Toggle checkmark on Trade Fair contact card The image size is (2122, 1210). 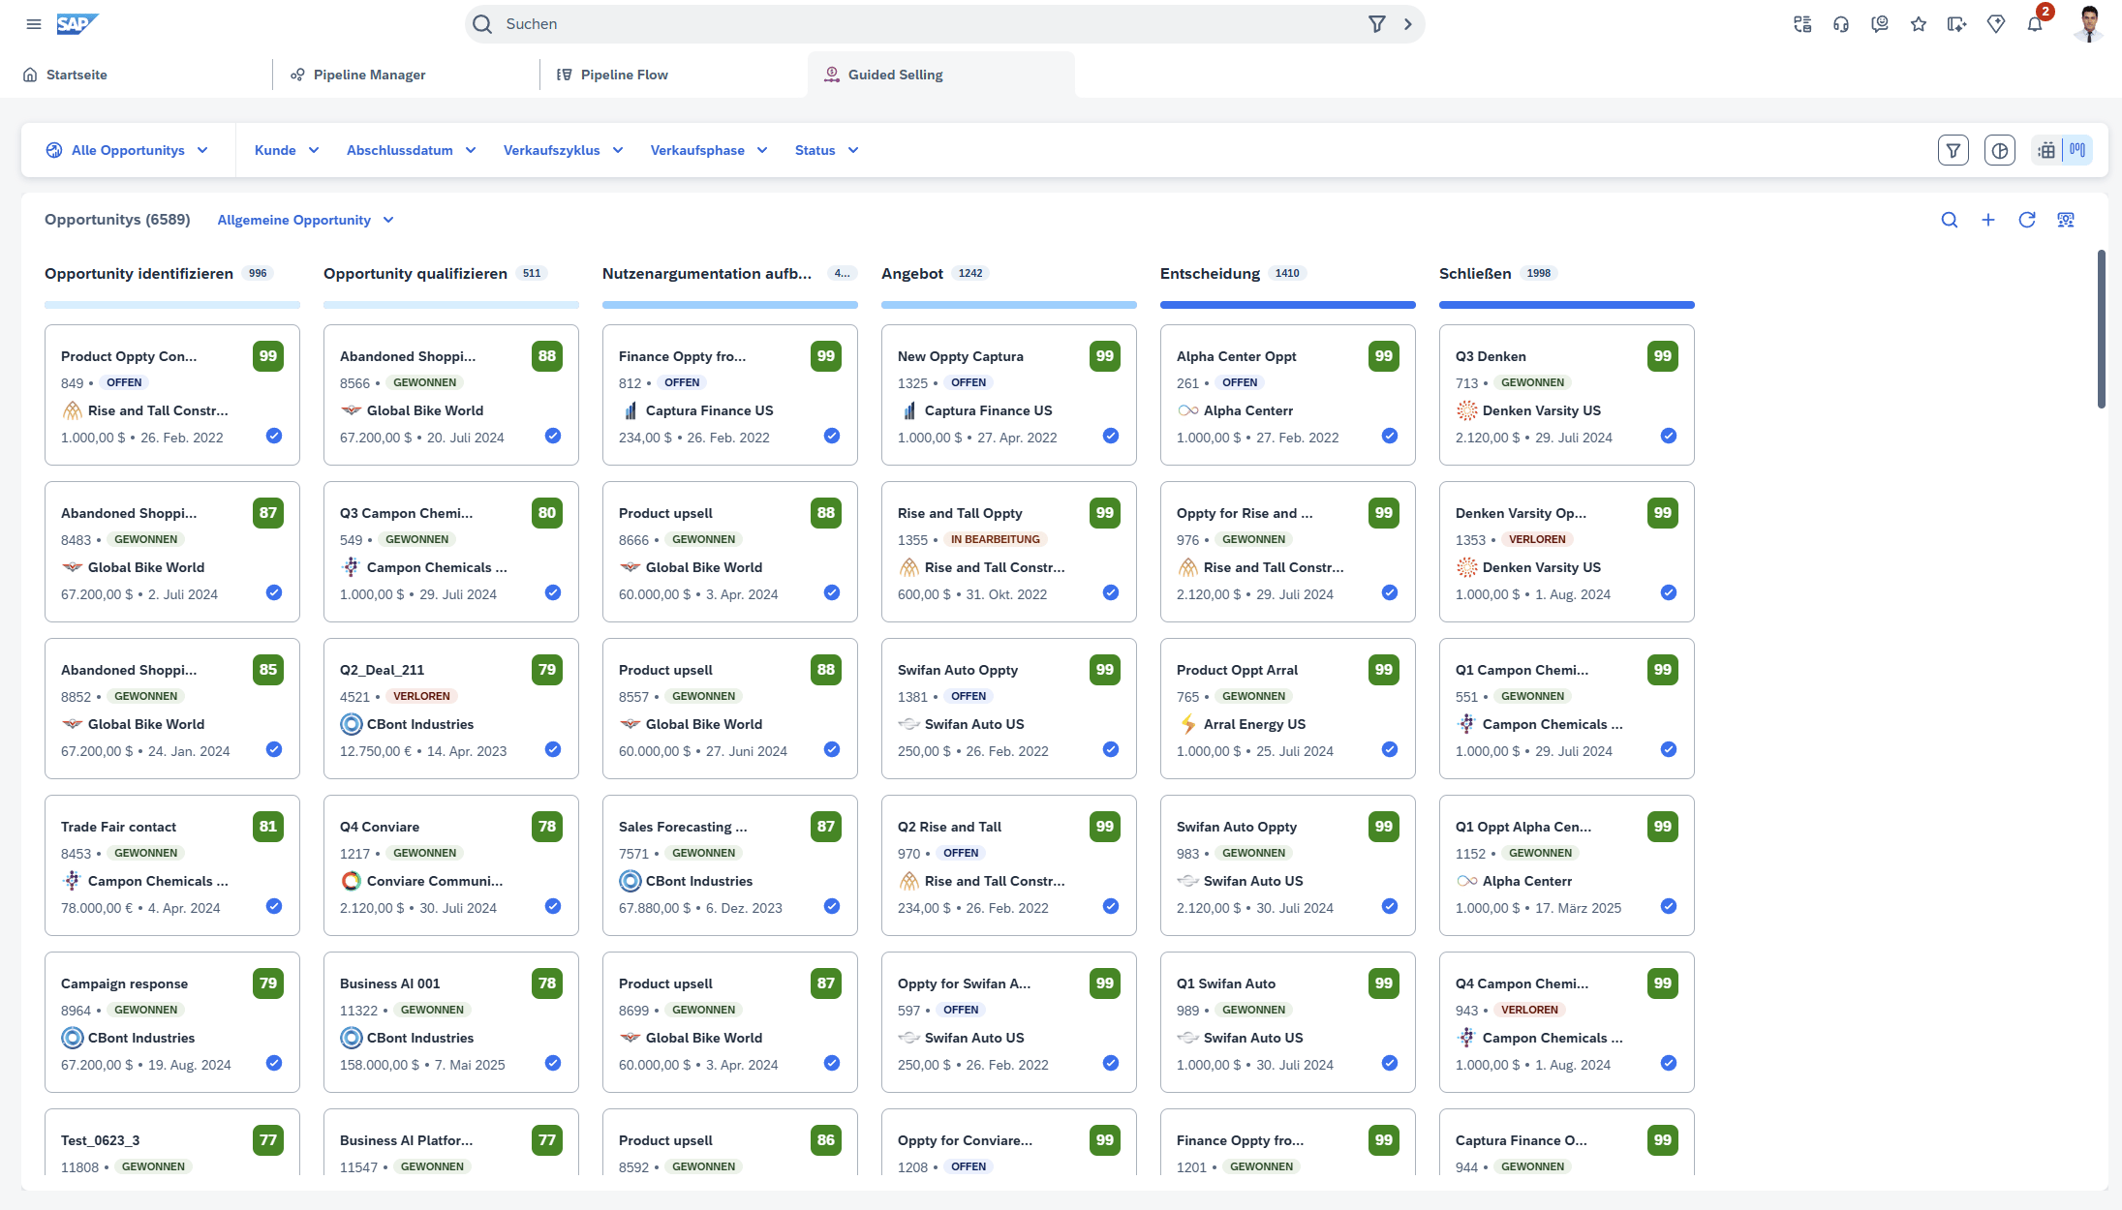[x=274, y=906]
